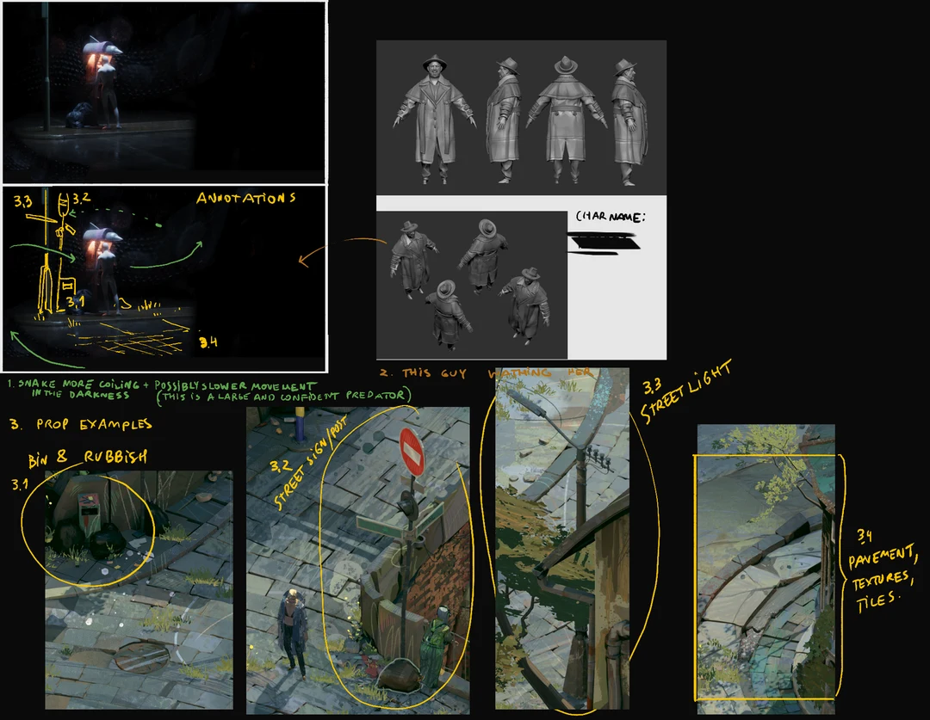Click the '3.4' marker in the annotated scene
The image size is (930, 720).
coord(208,342)
